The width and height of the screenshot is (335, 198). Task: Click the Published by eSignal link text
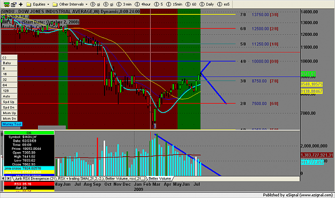coord(297,195)
